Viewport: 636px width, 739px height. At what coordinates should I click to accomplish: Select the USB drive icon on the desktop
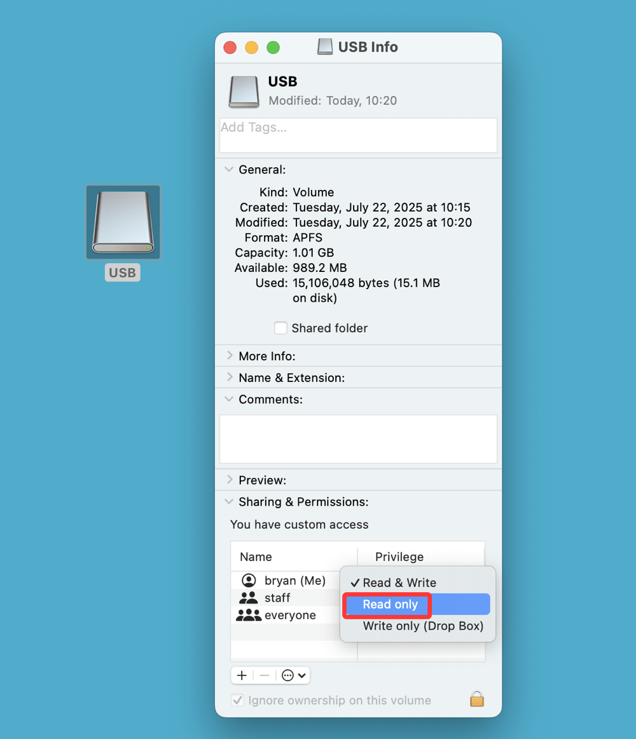pyautogui.click(x=123, y=222)
